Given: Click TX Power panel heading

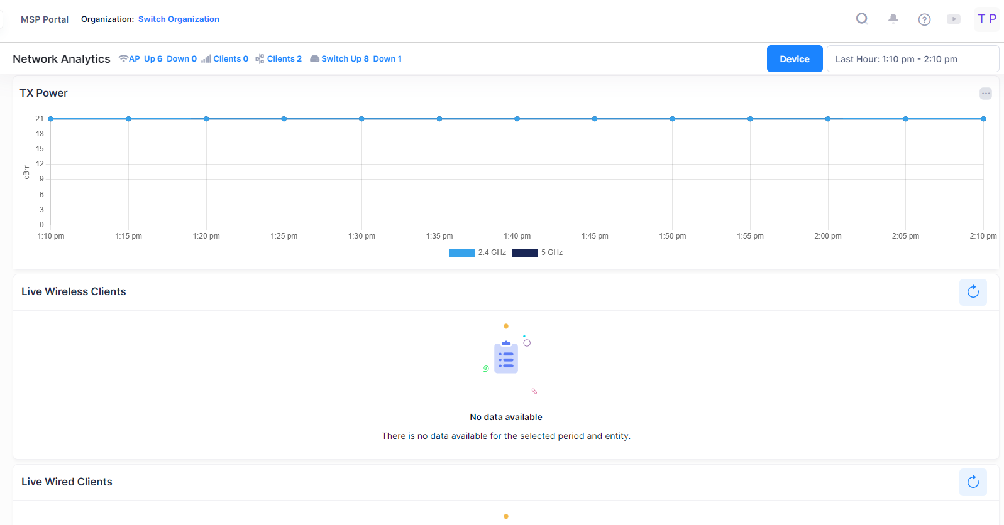Looking at the screenshot, I should 43,93.
